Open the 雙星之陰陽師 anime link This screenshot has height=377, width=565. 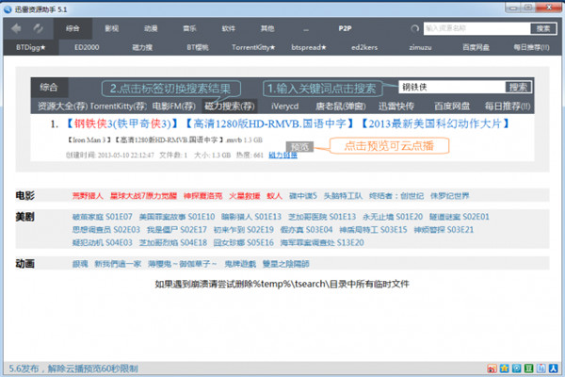click(x=285, y=264)
